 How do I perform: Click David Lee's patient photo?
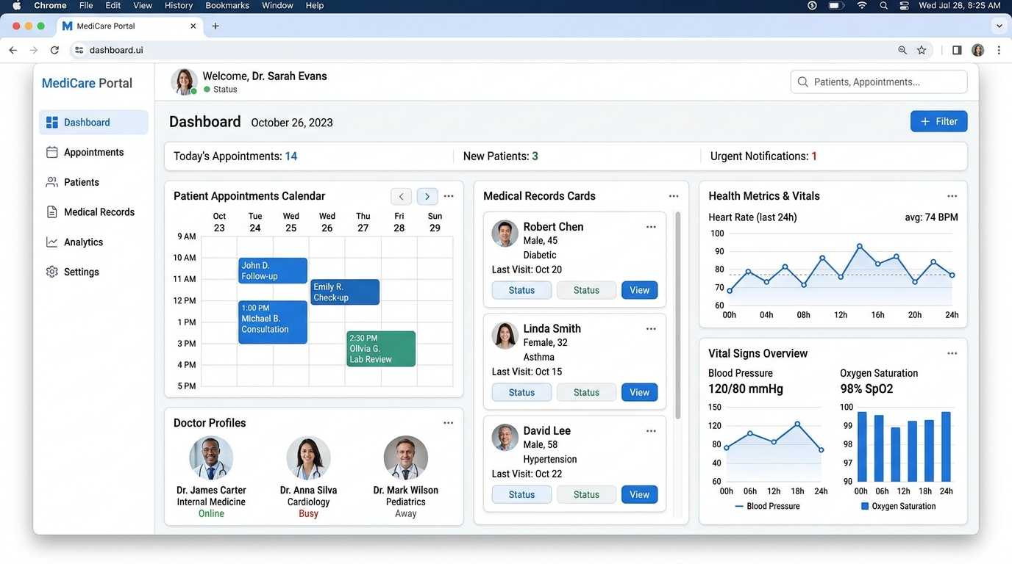pos(505,438)
